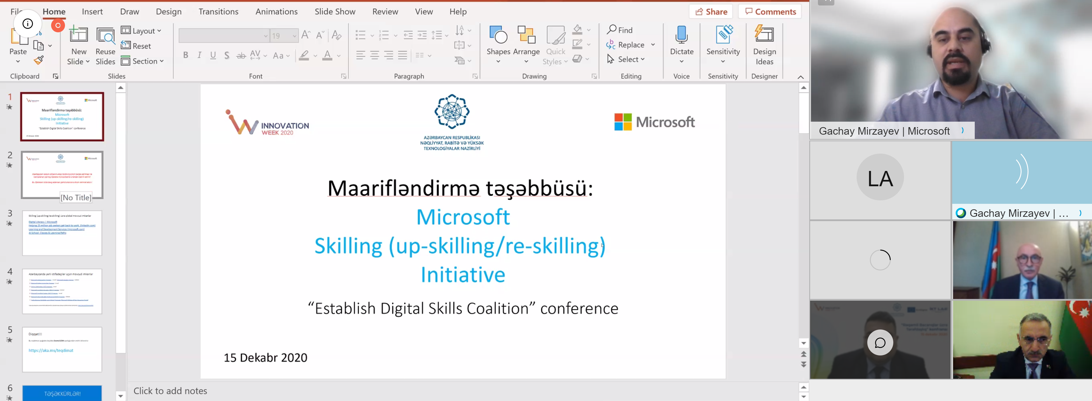
Task: Clear all formatting icon
Action: coord(336,35)
